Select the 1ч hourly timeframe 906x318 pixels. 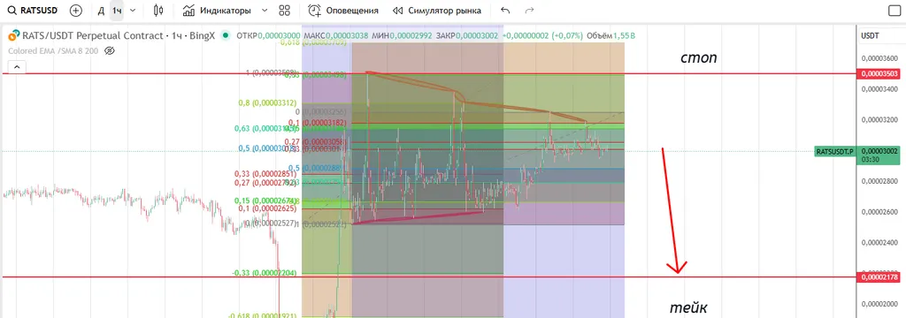(x=117, y=11)
